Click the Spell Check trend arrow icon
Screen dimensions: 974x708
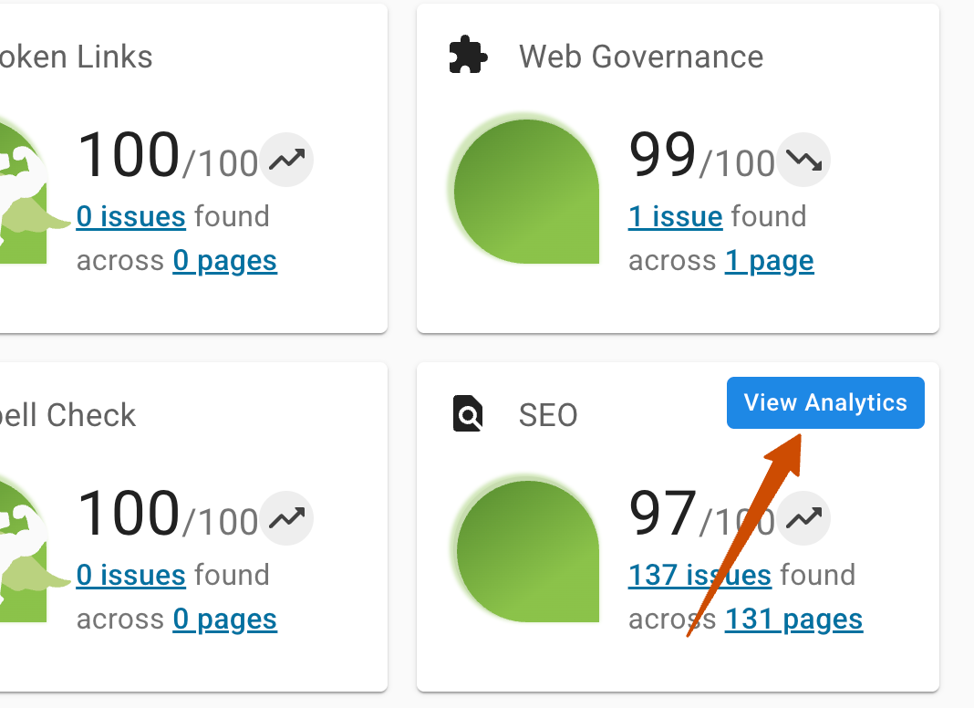coord(285,517)
